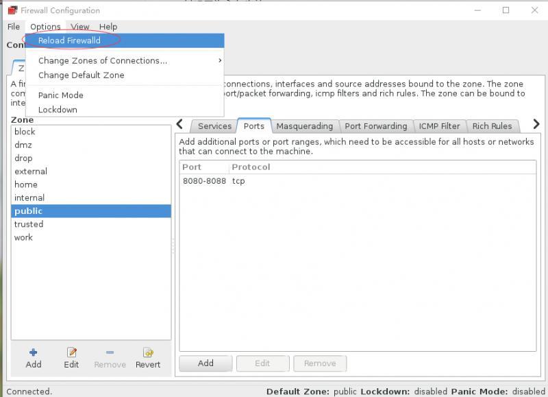Click the Add port button
Screen dimensions: 548x397
tap(206, 363)
